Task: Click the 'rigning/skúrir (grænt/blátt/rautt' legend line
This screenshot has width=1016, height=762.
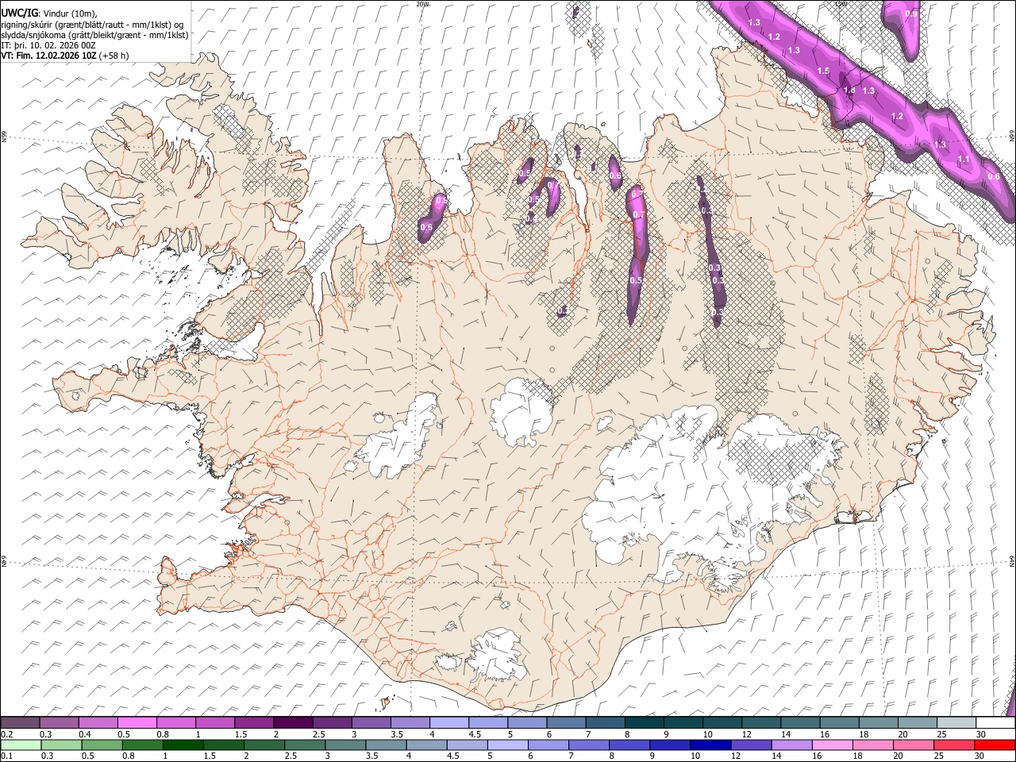Action: pyautogui.click(x=92, y=25)
